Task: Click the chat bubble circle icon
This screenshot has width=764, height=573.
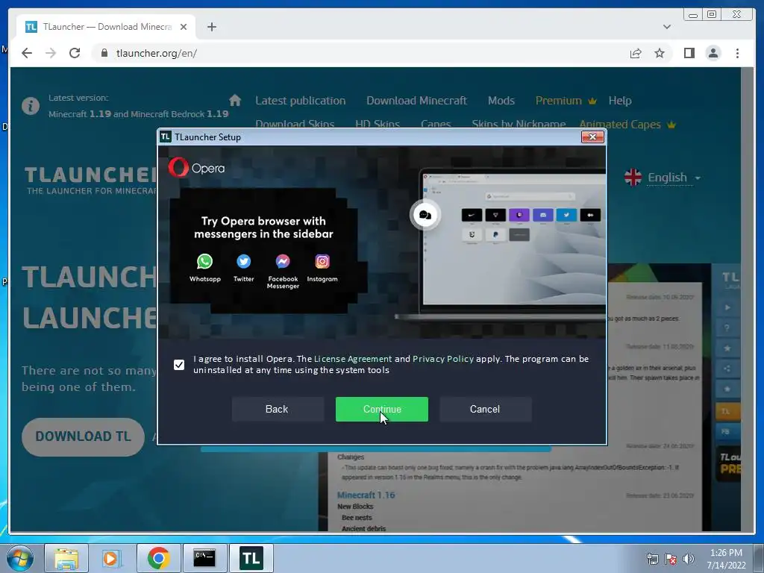Action: pos(425,215)
